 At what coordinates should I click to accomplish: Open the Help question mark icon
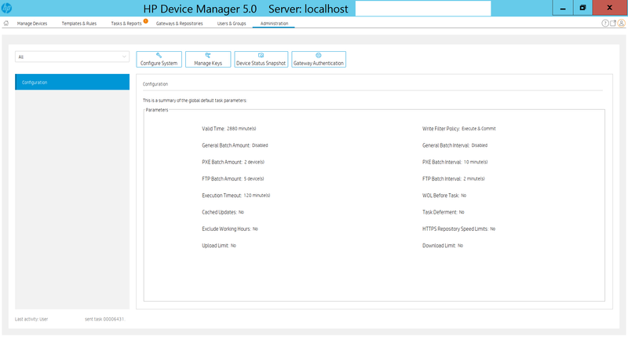tap(605, 24)
